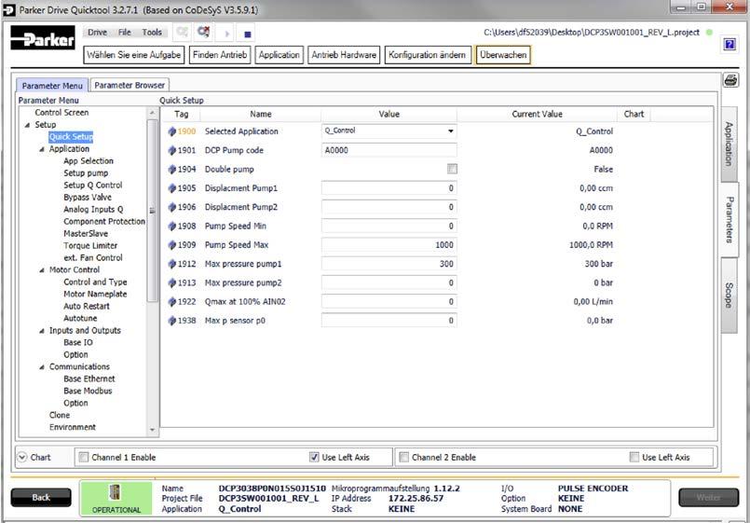Click the Pump Speed Max value field
The image size is (750, 523).
pyautogui.click(x=389, y=244)
